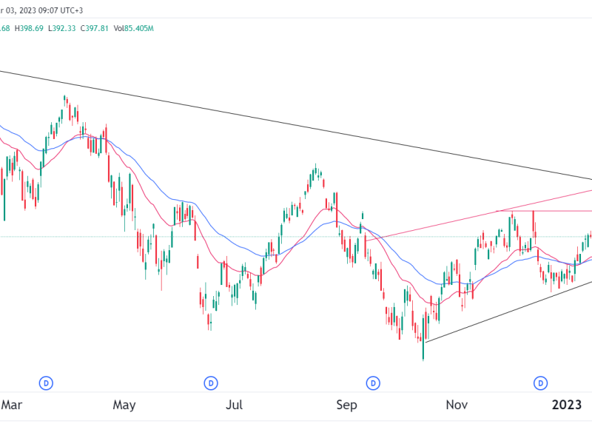Click the dividend marker nearest the Mar label
This screenshot has width=592, height=444.
coord(46,383)
